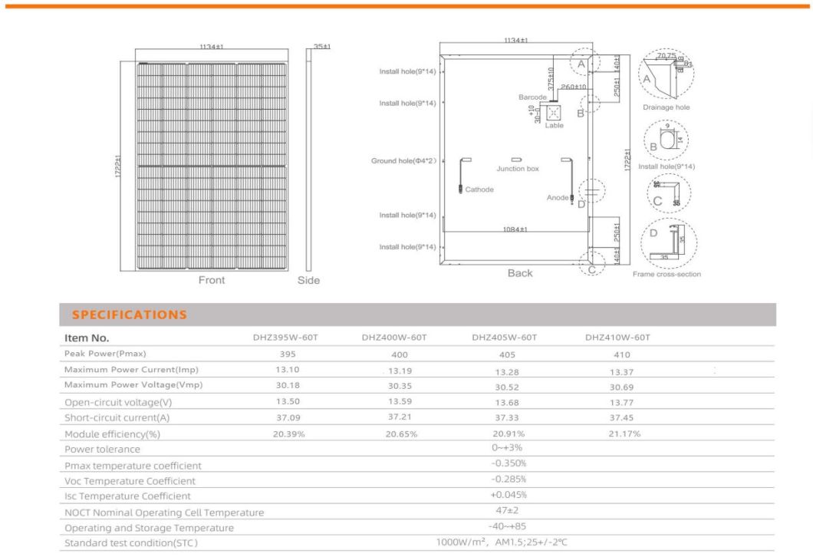This screenshot has height=557, width=813.
Task: Click the Junction box symbol on Back diagram
Action: pyautogui.click(x=515, y=159)
